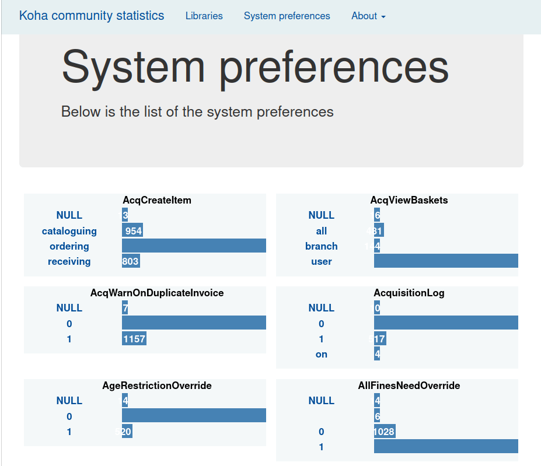Image resolution: width=541 pixels, height=466 pixels.
Task: Click the NULL label in AgeRestrictionOverride
Action: pyautogui.click(x=69, y=401)
